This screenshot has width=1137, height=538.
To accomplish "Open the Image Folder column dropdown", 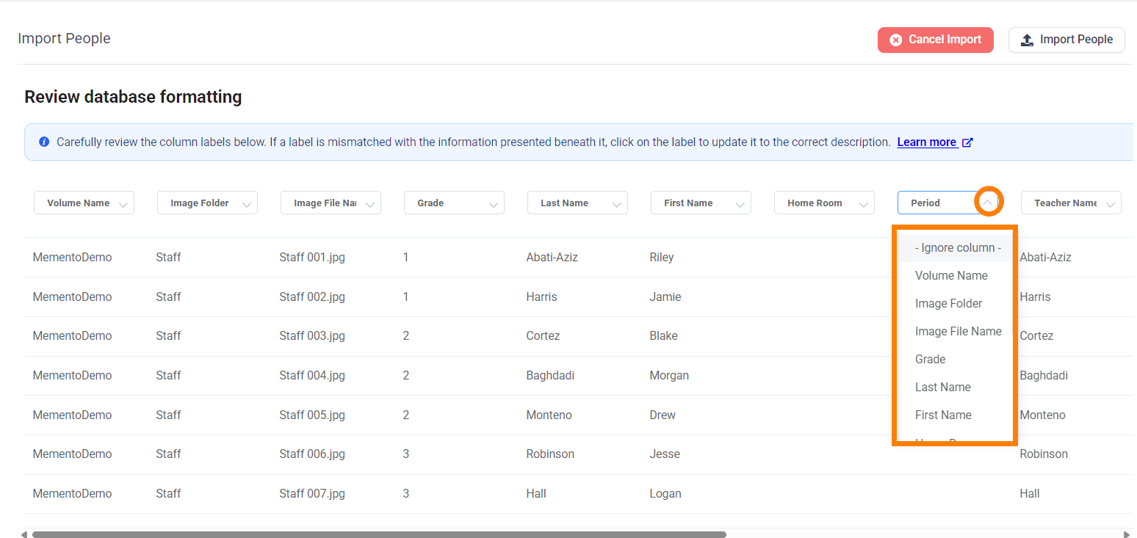I will coord(207,203).
